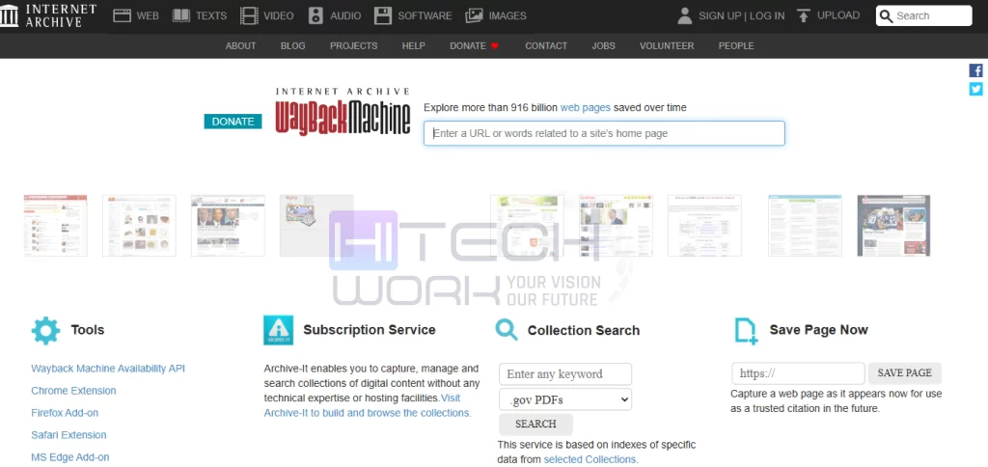The image size is (988, 467).
Task: Share via the Twitter icon
Action: [975, 89]
